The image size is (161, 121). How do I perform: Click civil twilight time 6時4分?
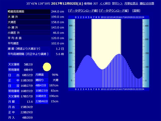click(28, 70)
